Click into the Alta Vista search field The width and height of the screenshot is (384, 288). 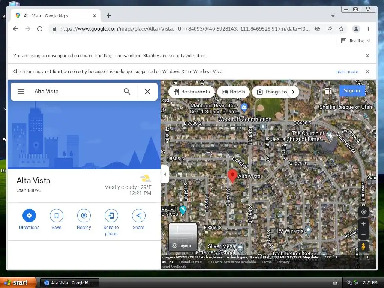tap(77, 91)
